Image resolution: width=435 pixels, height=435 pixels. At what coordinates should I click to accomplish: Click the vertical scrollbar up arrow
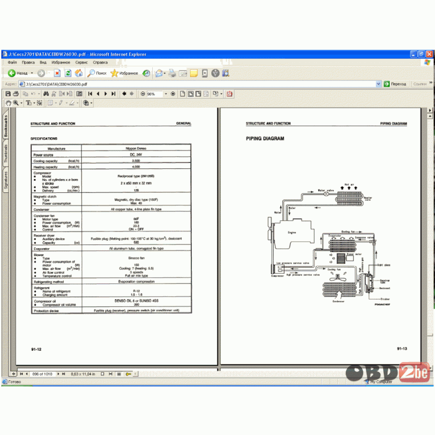pyautogui.click(x=430, y=116)
